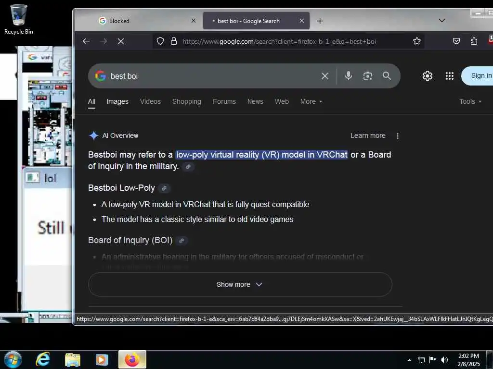Open the clock showing 2:02 PM
The image size is (493, 369).
(x=468, y=360)
